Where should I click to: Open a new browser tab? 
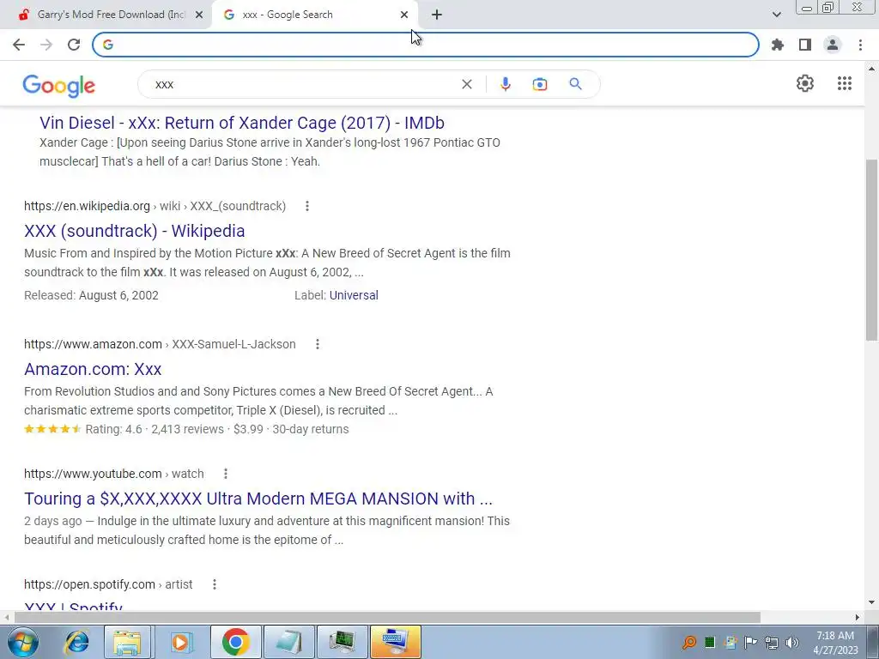pyautogui.click(x=437, y=15)
